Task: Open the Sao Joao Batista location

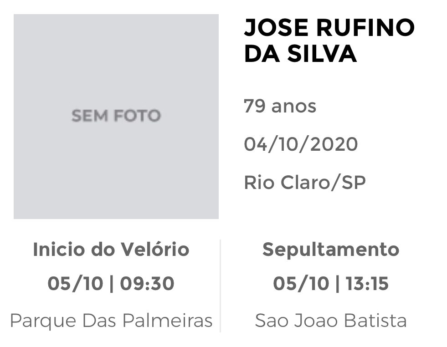Action: (x=331, y=321)
